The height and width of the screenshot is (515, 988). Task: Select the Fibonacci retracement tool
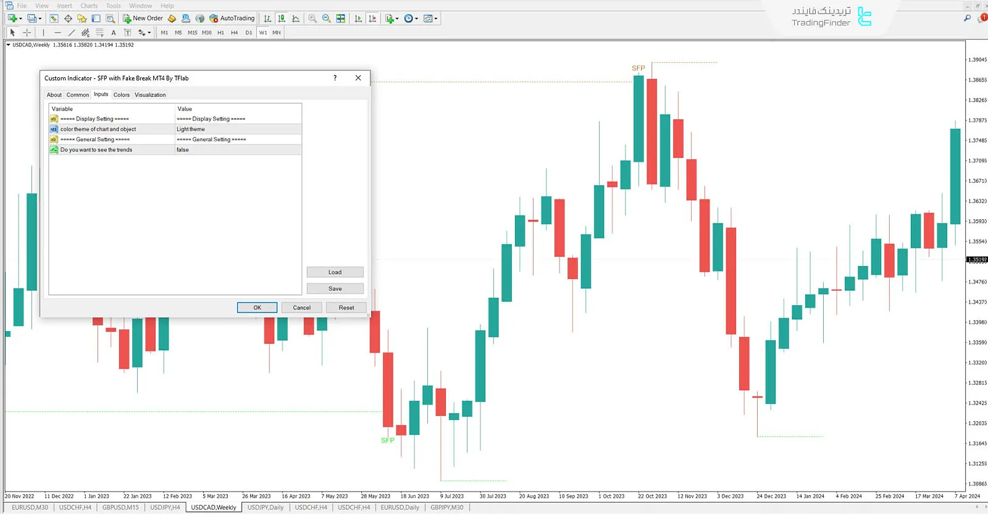99,33
